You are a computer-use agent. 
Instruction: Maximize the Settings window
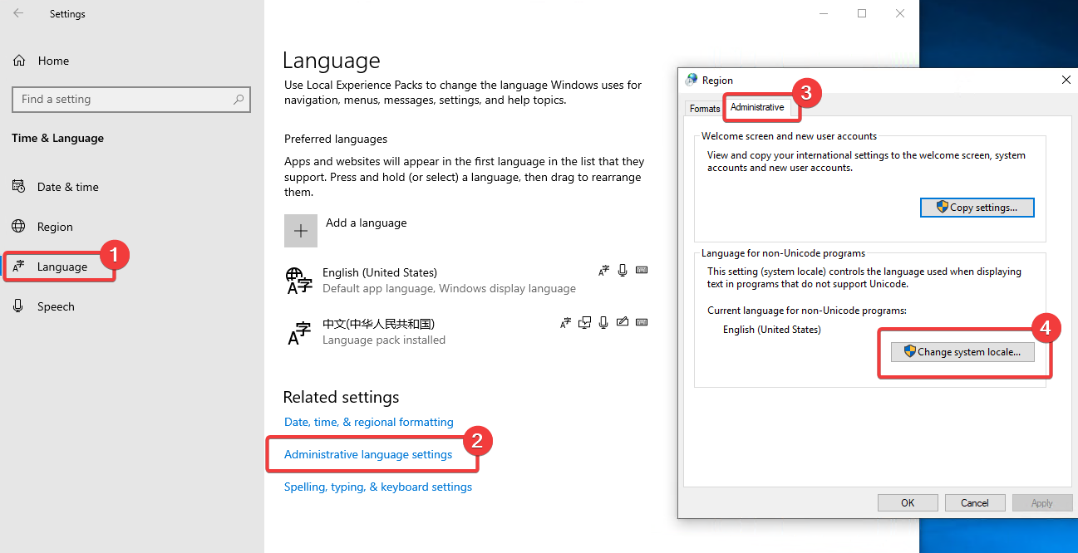pyautogui.click(x=862, y=13)
